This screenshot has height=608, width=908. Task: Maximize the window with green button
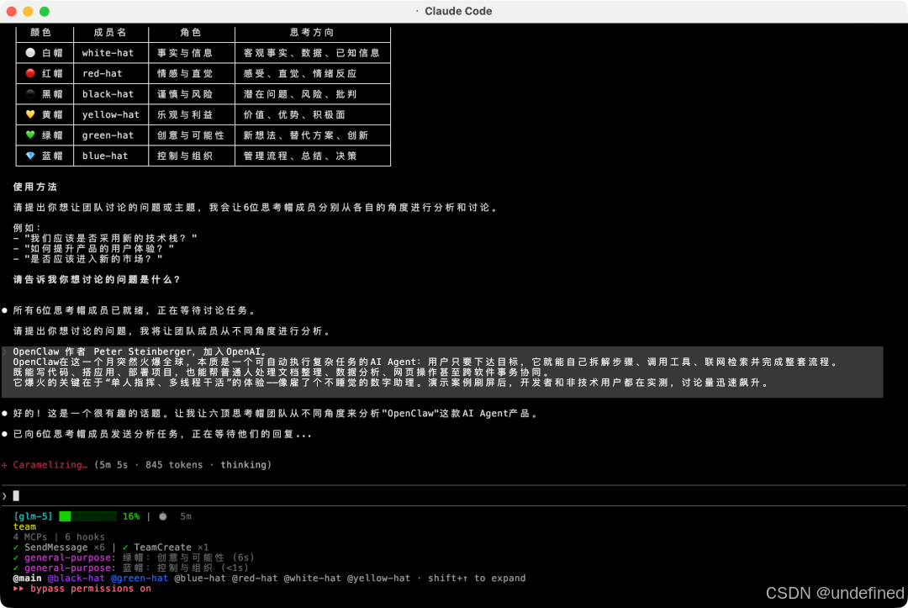tap(45, 11)
